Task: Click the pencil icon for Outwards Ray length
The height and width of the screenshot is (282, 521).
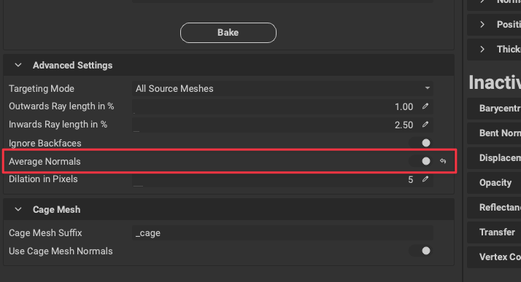Action: [425, 106]
